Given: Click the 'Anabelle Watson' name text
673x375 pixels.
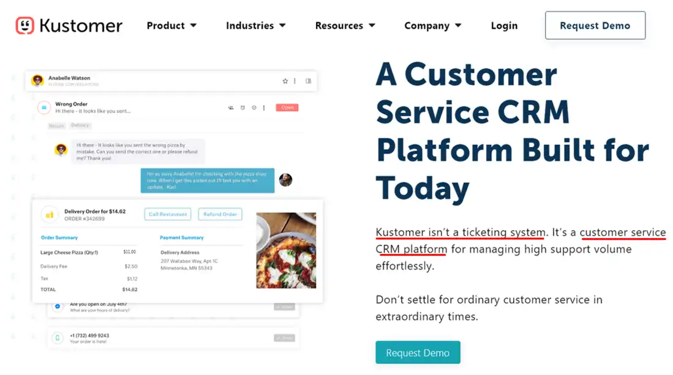Looking at the screenshot, I should point(69,78).
